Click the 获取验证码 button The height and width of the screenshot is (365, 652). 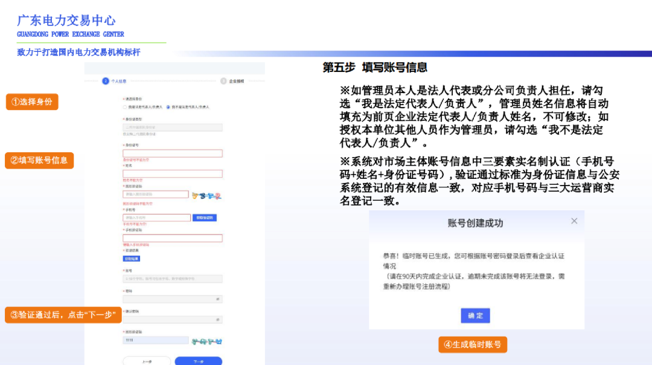(206, 218)
